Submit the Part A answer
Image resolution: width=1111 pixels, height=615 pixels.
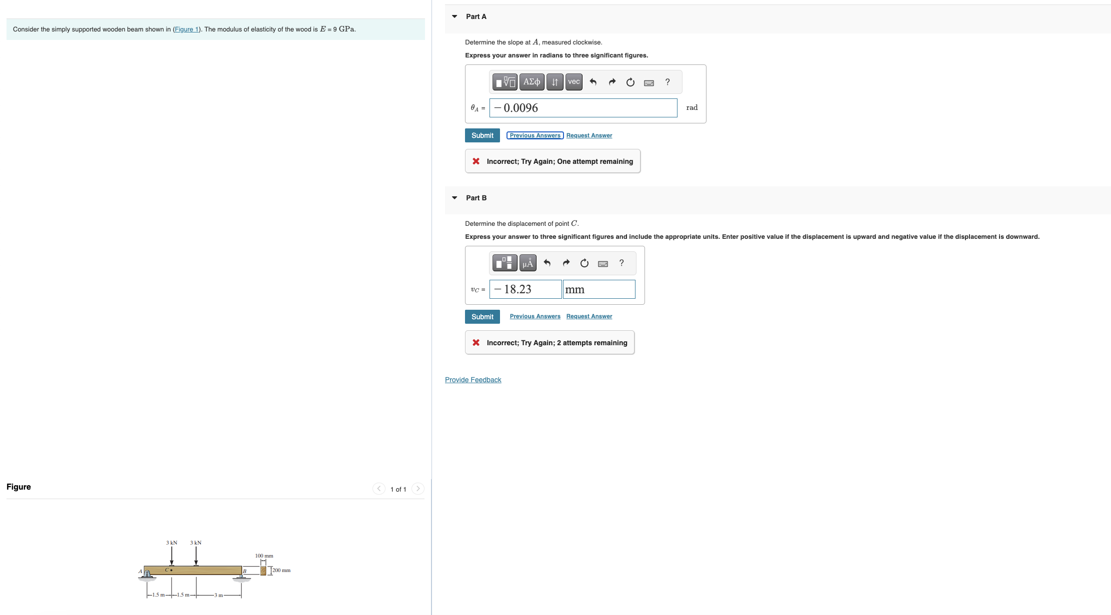pos(482,135)
